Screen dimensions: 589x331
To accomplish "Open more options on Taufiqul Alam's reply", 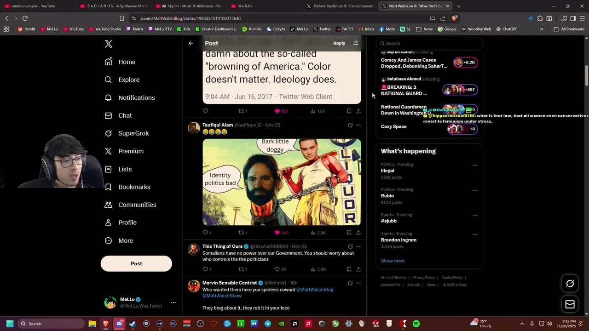I will (358, 125).
